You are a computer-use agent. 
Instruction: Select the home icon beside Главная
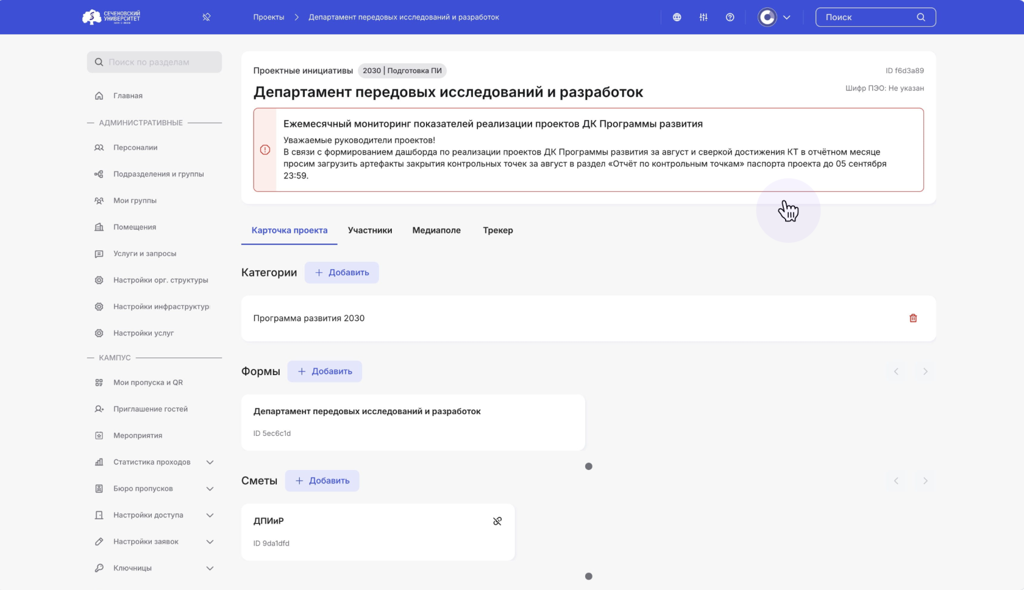[x=98, y=96]
